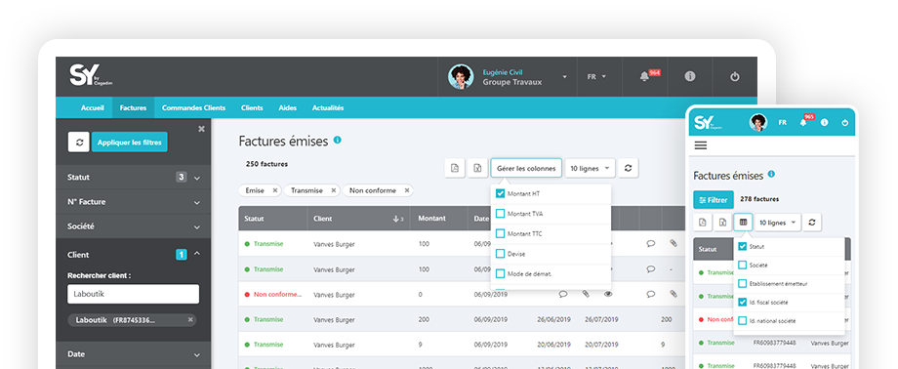898x369 pixels.
Task: Click the power logout icon in header
Action: coord(735,77)
